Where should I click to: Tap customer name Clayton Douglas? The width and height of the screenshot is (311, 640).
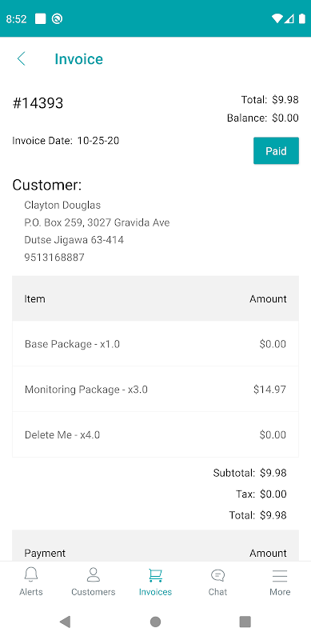(62, 205)
